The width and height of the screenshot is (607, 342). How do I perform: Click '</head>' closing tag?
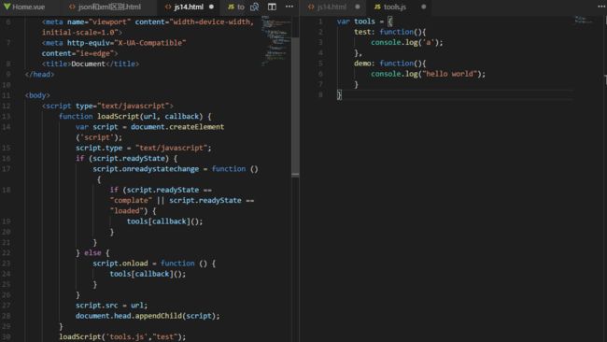point(39,75)
